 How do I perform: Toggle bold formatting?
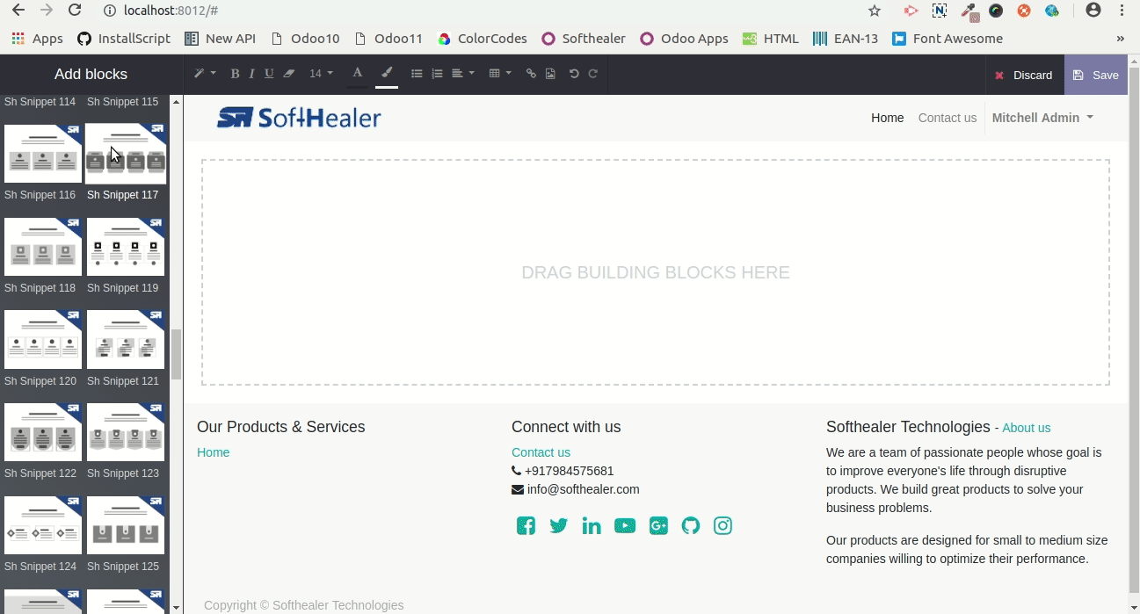pyautogui.click(x=235, y=74)
